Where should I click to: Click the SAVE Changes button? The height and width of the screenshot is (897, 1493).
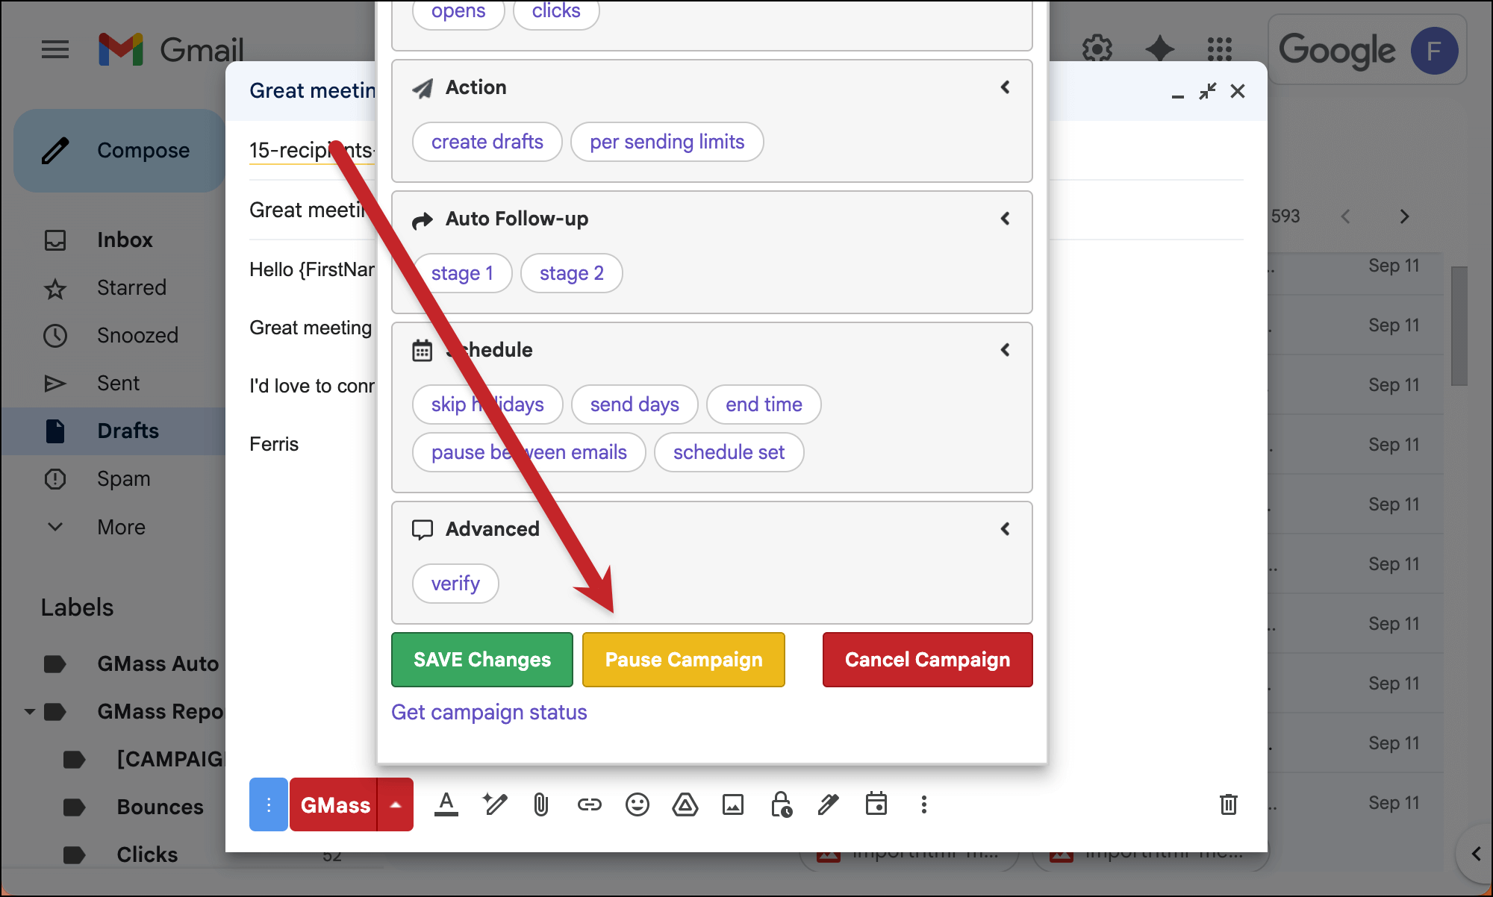pyautogui.click(x=481, y=660)
